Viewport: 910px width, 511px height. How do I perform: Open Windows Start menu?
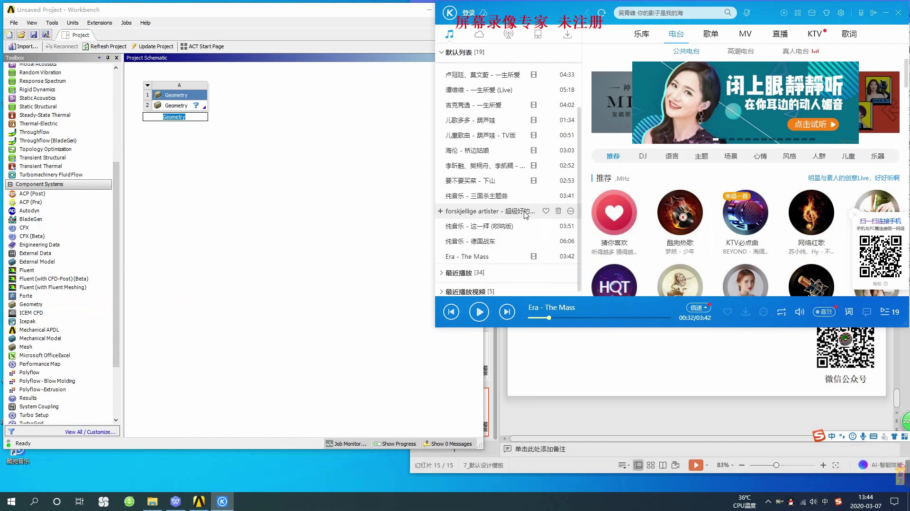tap(11, 502)
